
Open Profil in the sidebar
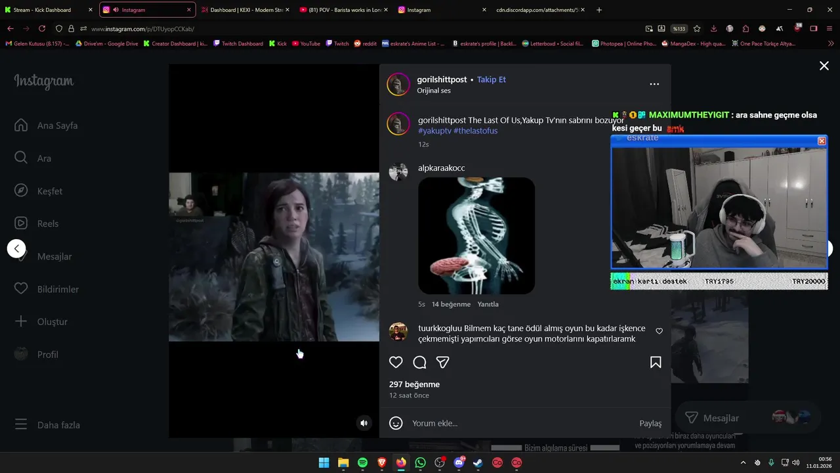tap(36, 354)
